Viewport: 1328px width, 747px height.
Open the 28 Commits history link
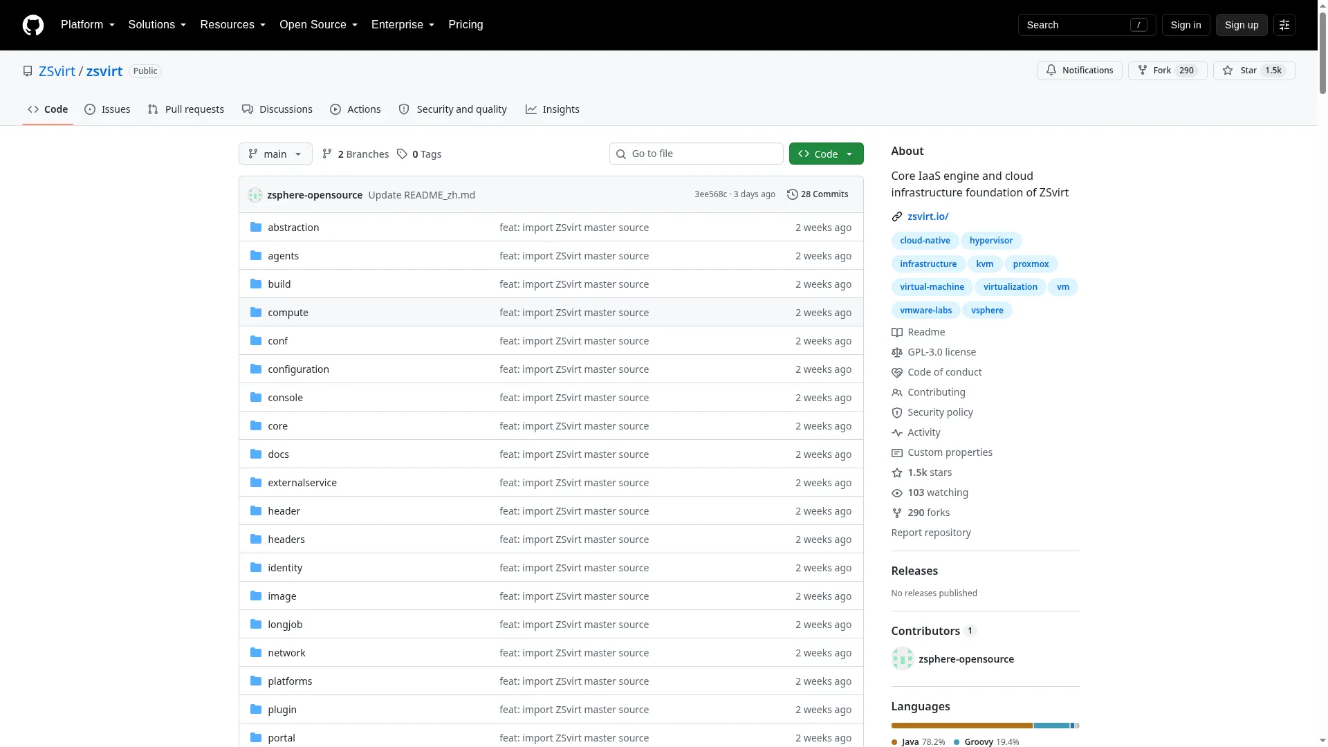pyautogui.click(x=818, y=194)
